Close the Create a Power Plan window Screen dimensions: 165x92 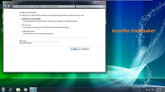coord(103,2)
